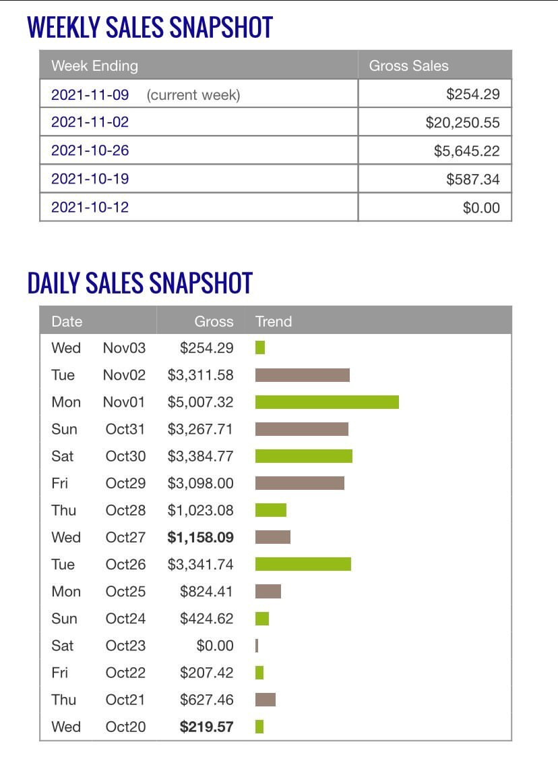558x757 pixels.
Task: Open the 2021-11-09 week ending link
Action: pyautogui.click(x=90, y=94)
